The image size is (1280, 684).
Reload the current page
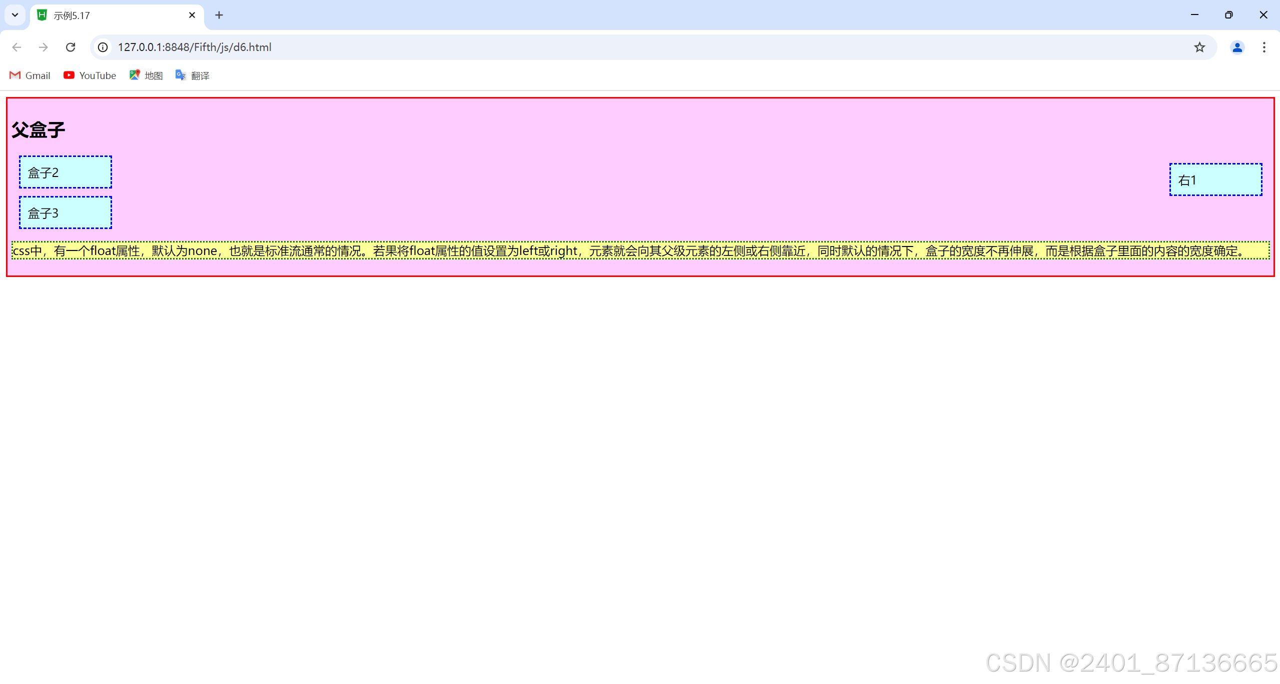pyautogui.click(x=71, y=47)
